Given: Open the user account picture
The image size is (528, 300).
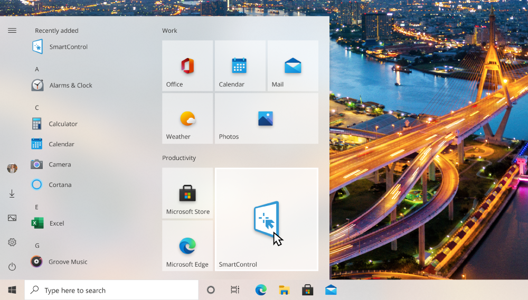Looking at the screenshot, I should coord(12,168).
